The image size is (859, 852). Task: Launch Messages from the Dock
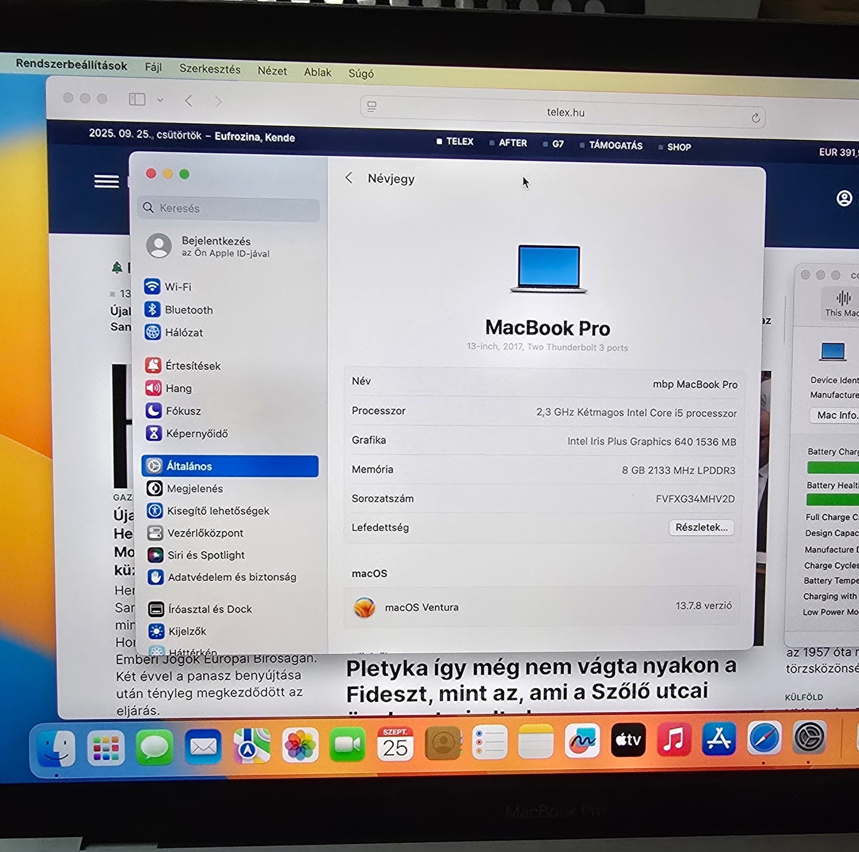pos(154,747)
